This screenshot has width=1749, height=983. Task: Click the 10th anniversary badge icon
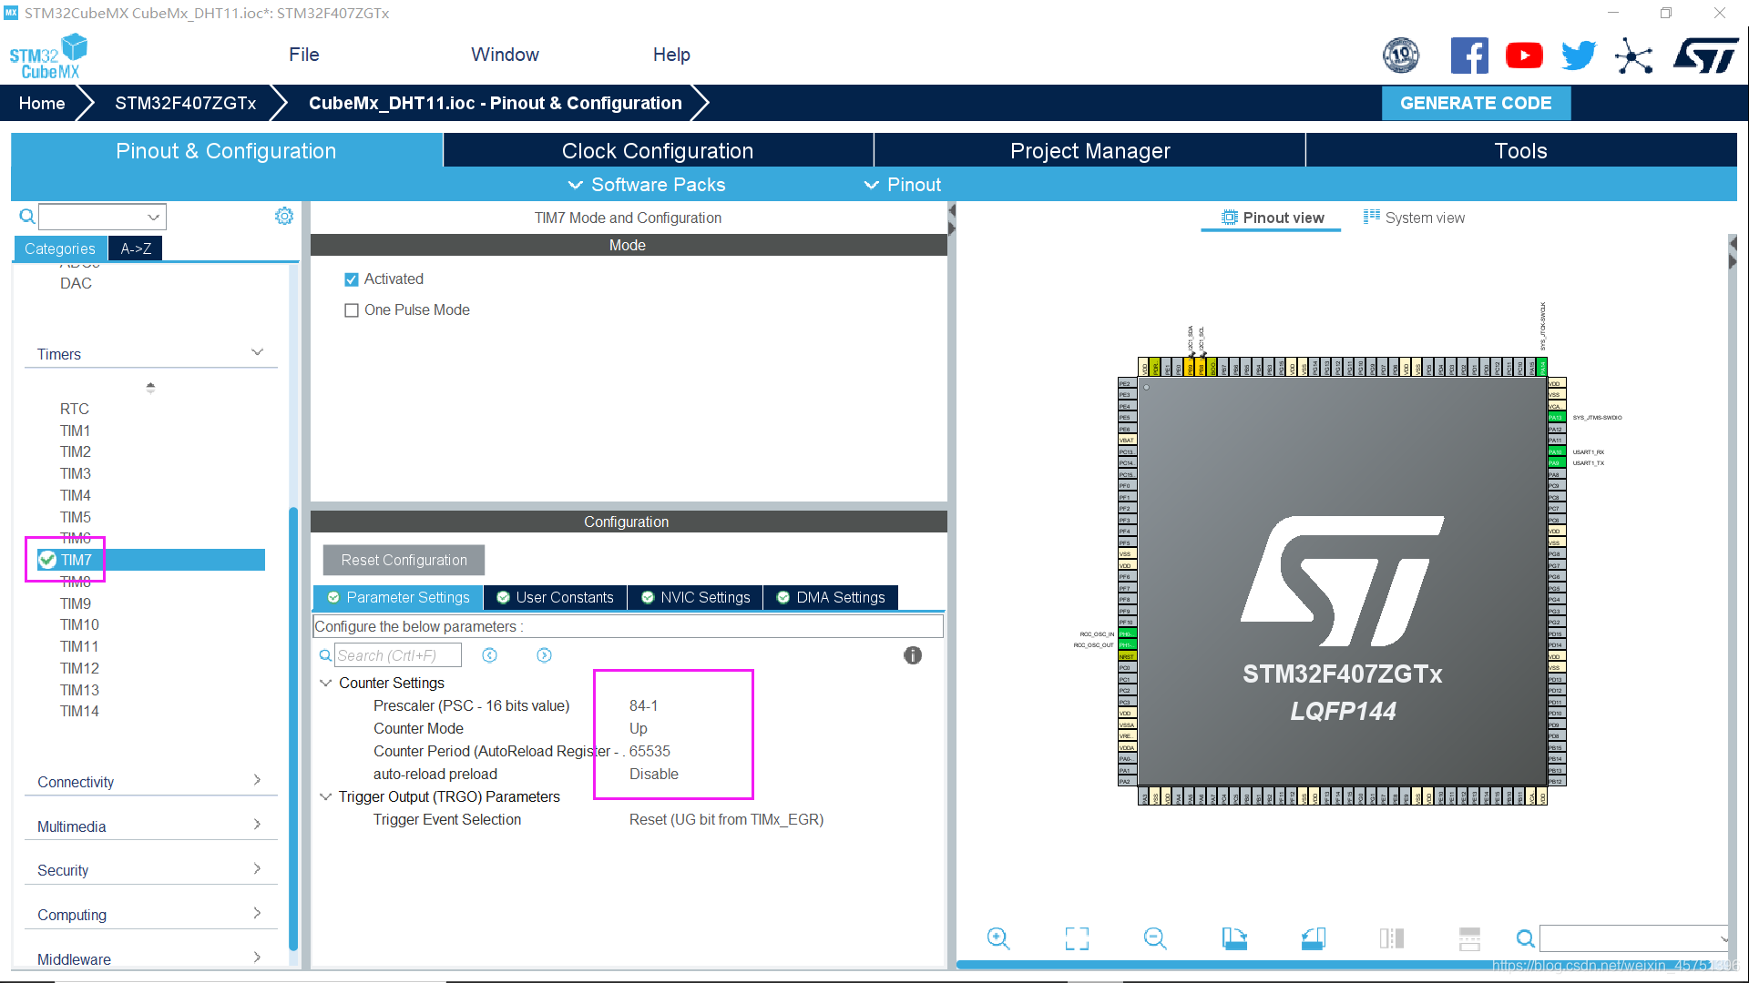point(1401,56)
